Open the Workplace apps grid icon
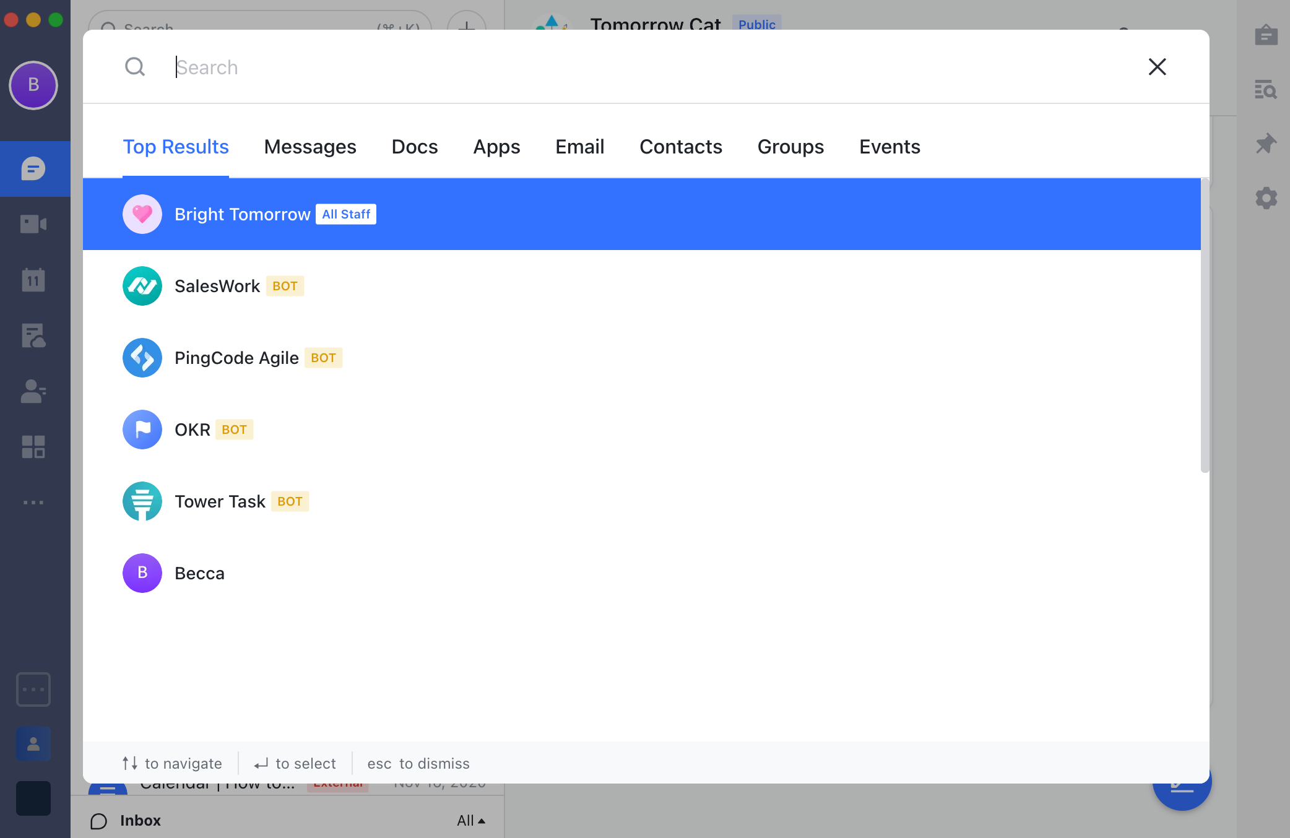The image size is (1290, 838). coord(33,447)
